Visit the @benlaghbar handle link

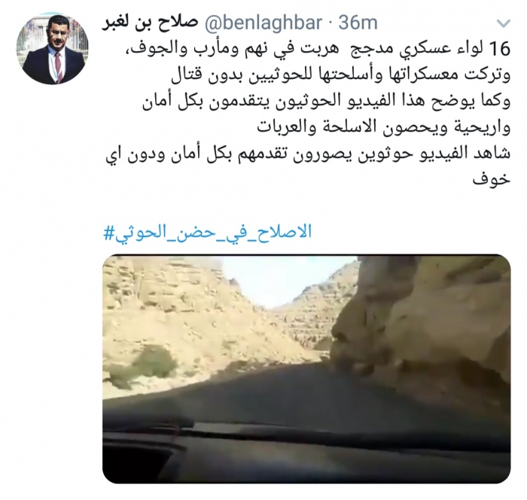coord(263,23)
